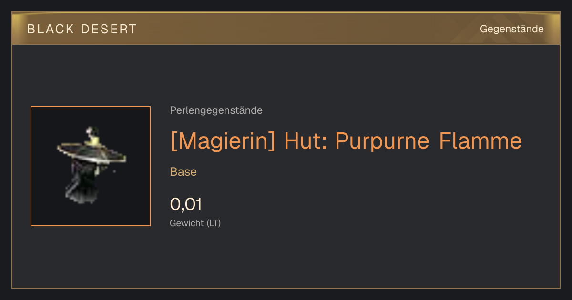Select the Perlengegenstände category label
The width and height of the screenshot is (572, 300).
216,110
